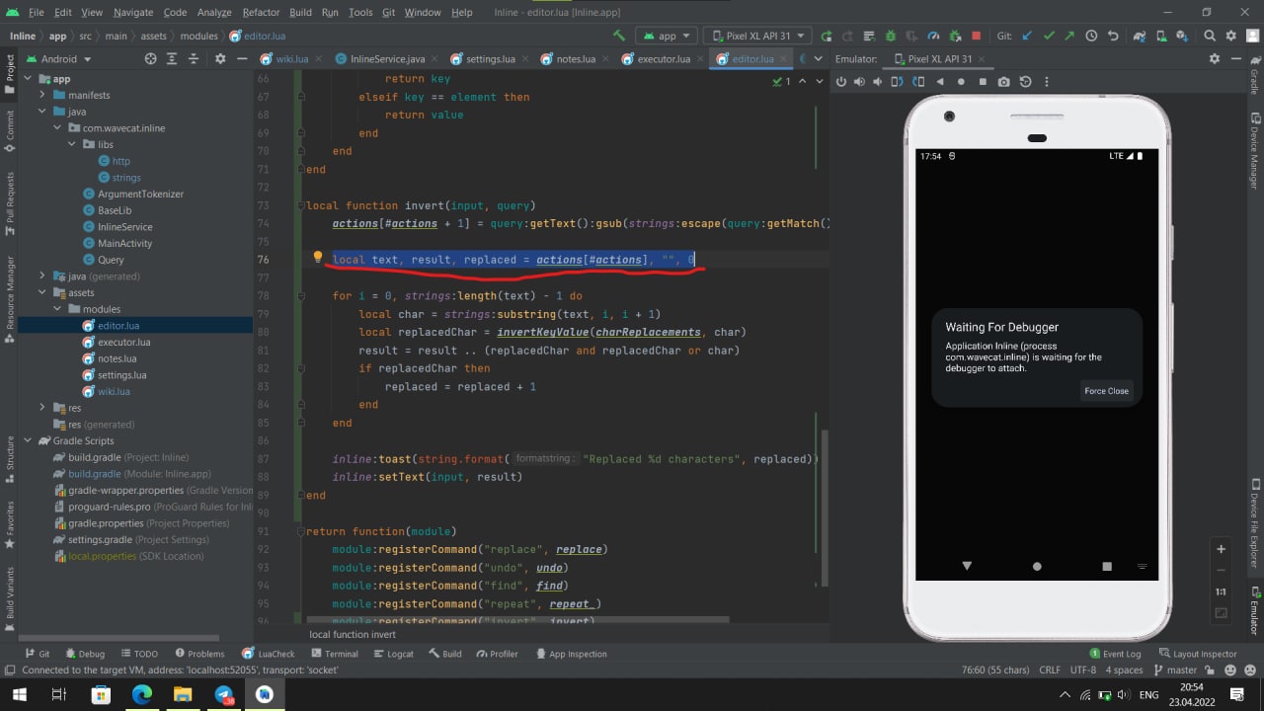
Task: Open the Terminal tool window
Action: tap(334, 654)
